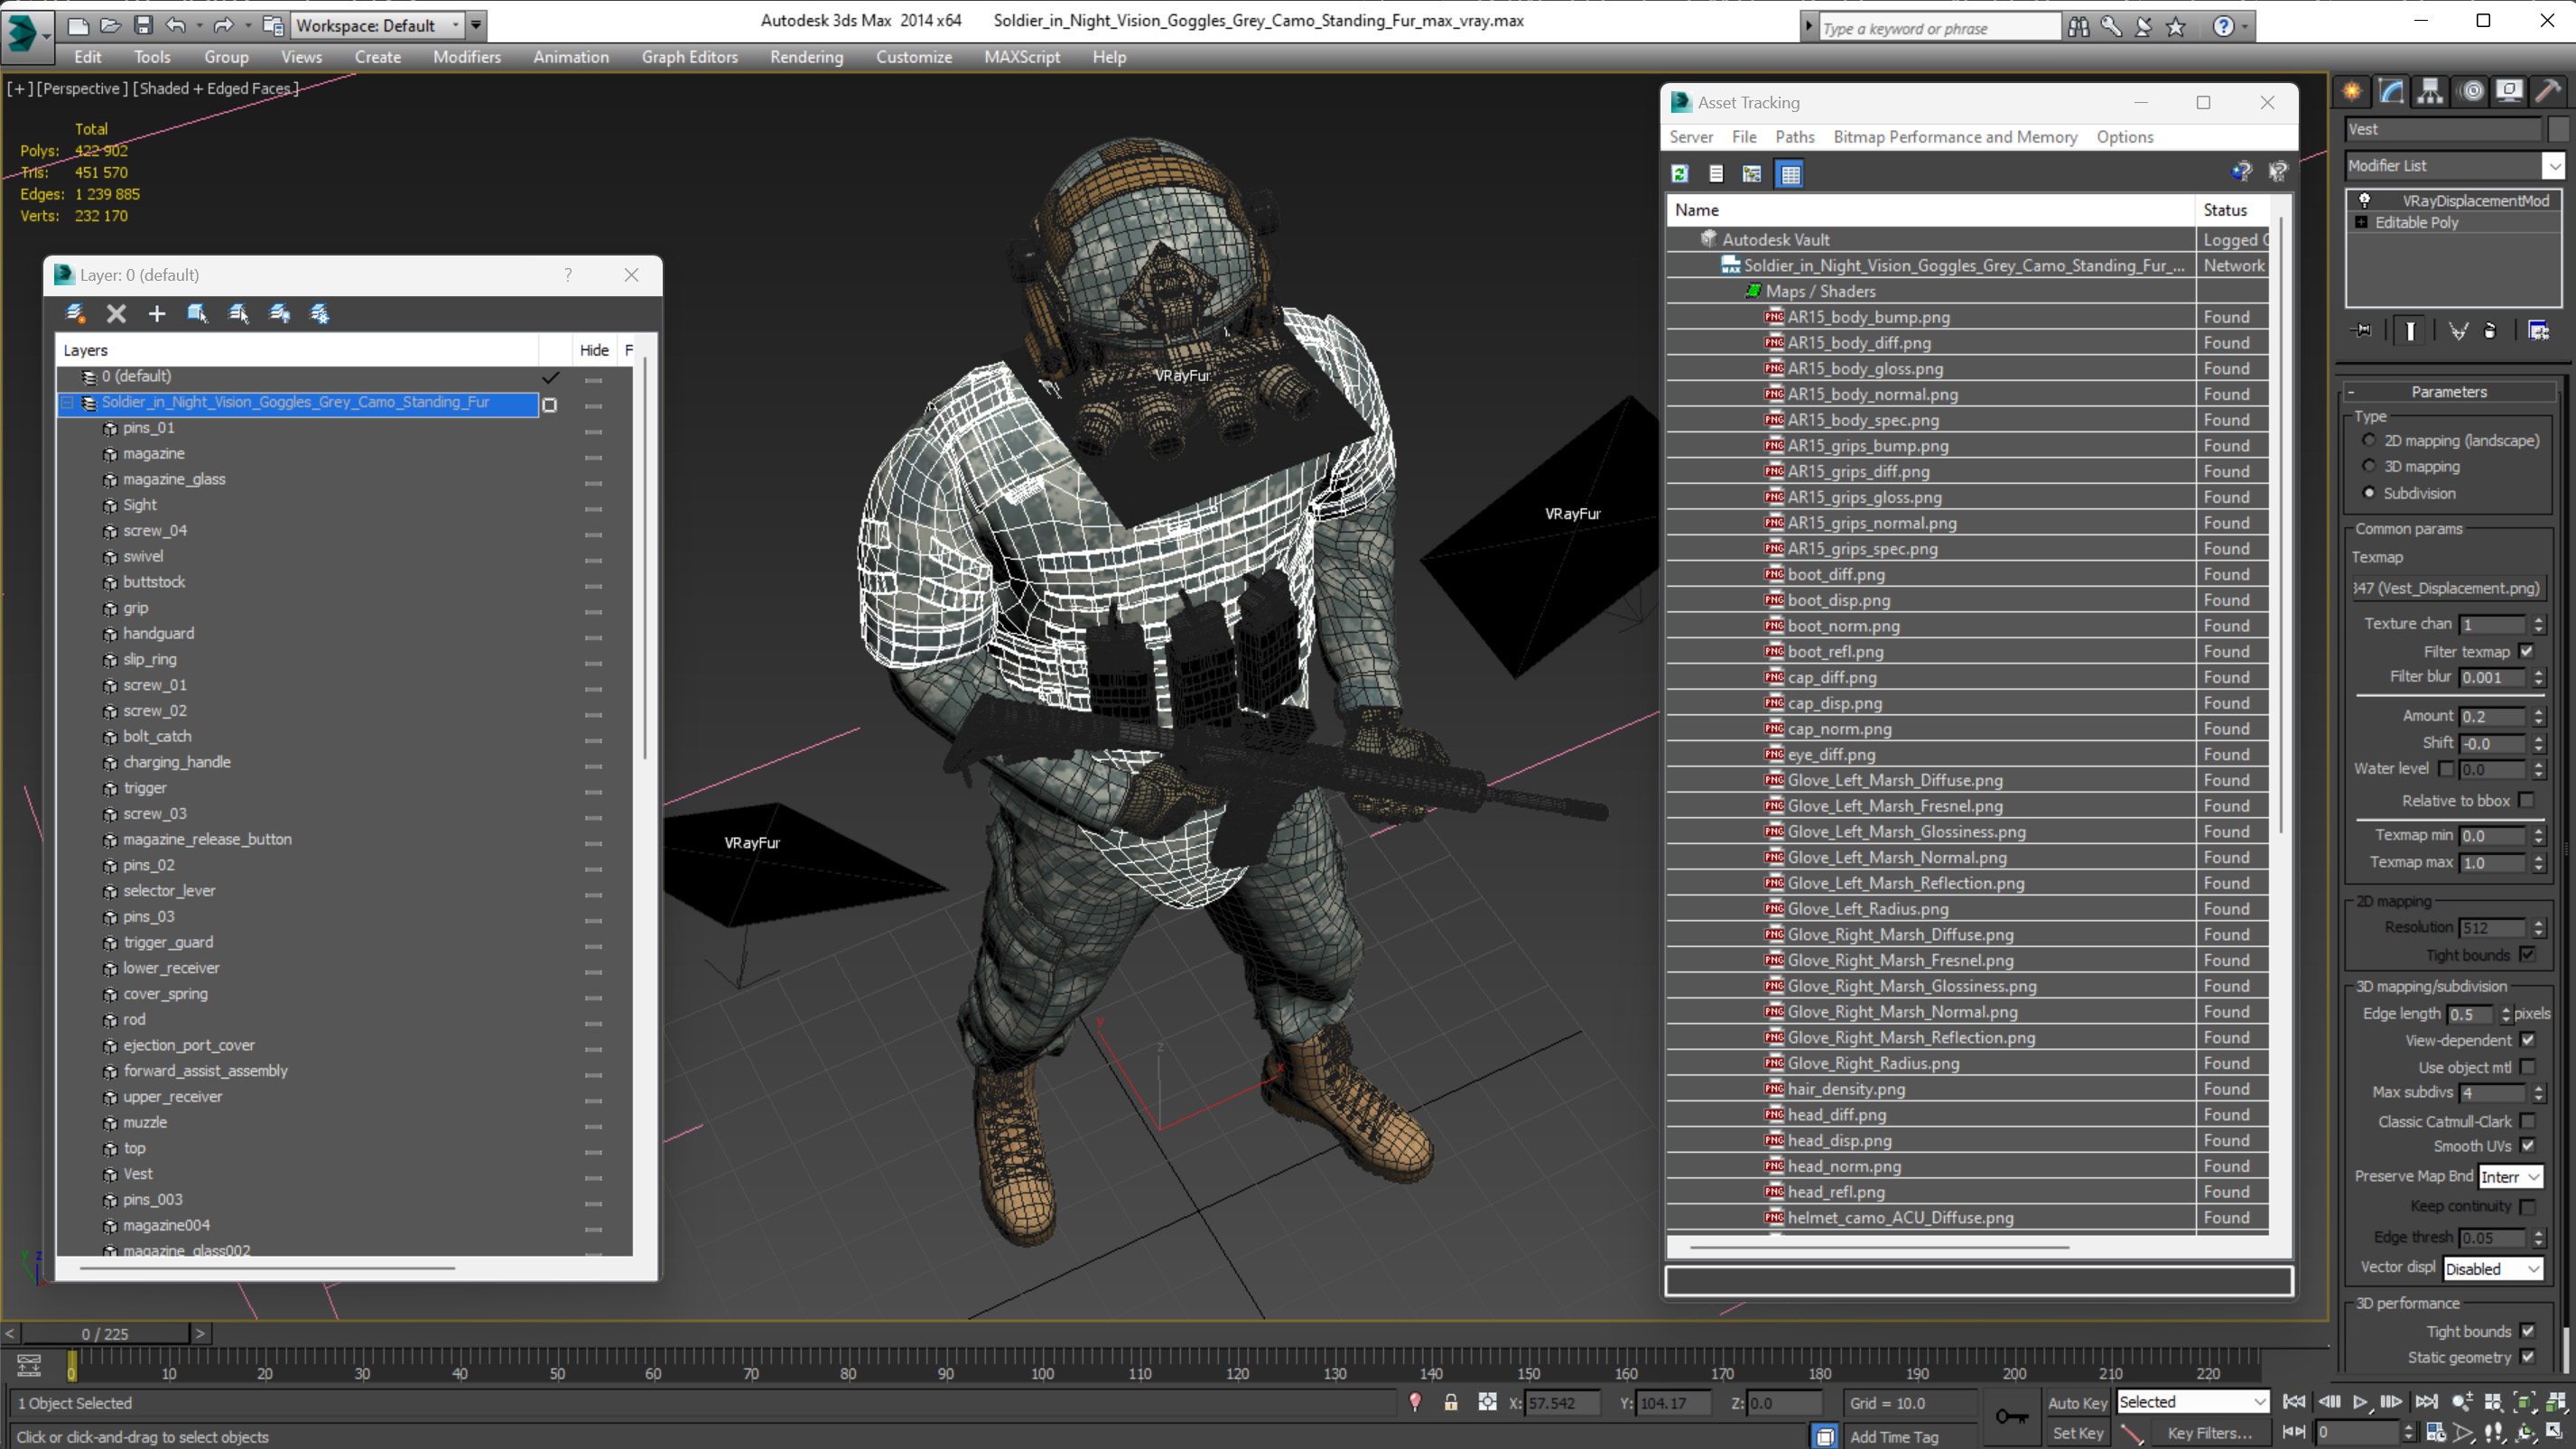Click the Set Keys large key icon
This screenshot has height=1449, width=2576.
[x=2011, y=1417]
